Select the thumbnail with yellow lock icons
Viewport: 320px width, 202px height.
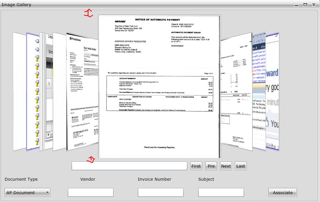(x=33, y=92)
